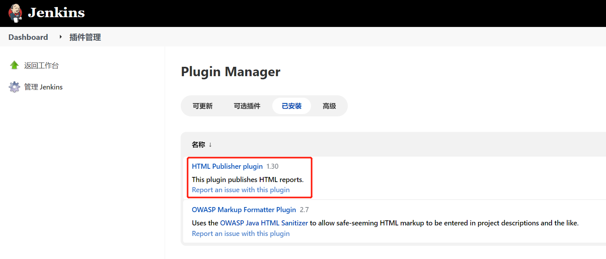Screen dimensions: 606x259
Task: Click the green up arrow icon
Action: coord(14,65)
